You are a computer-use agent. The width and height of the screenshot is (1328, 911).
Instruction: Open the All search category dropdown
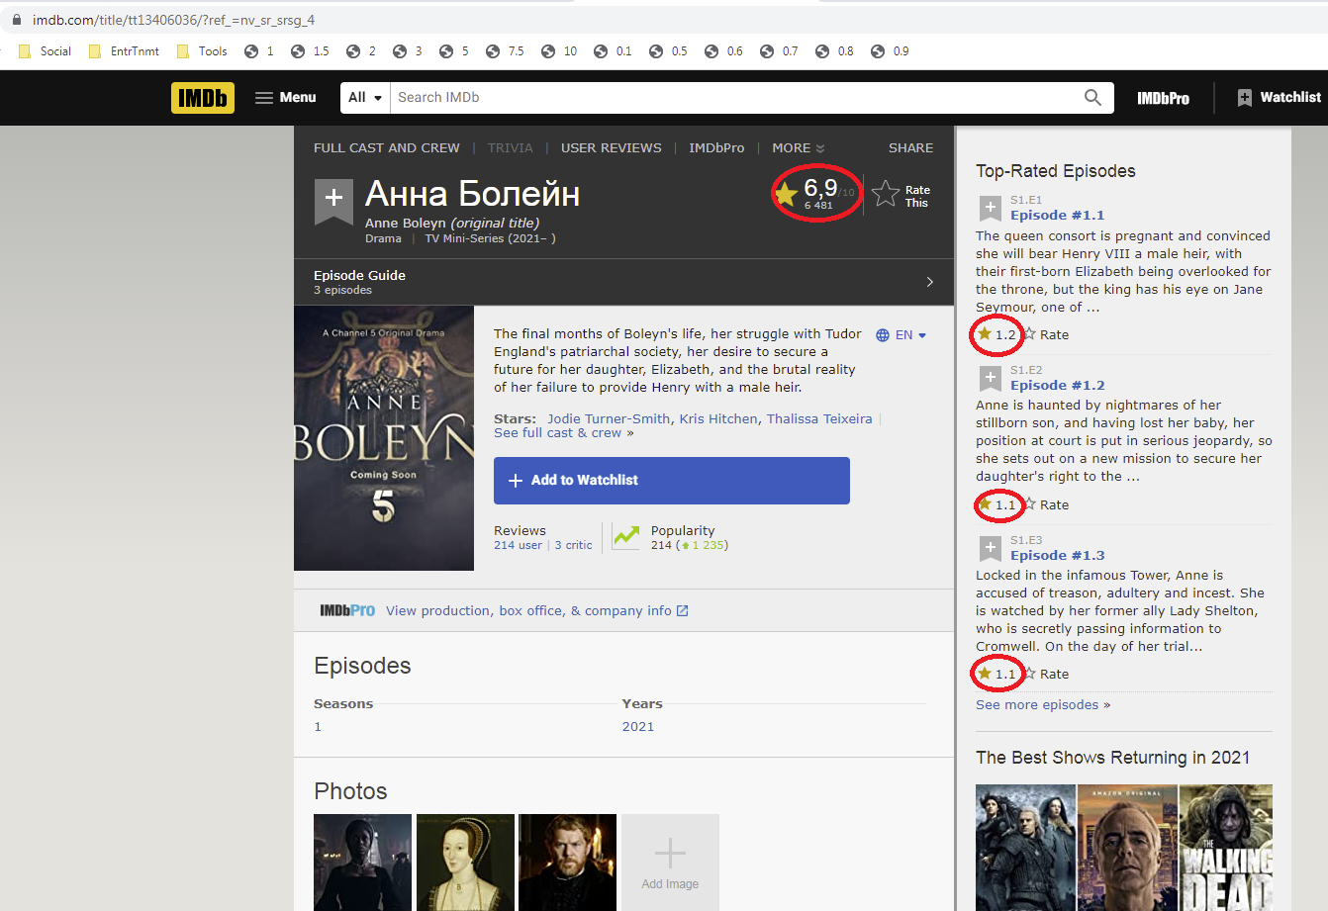click(x=365, y=97)
